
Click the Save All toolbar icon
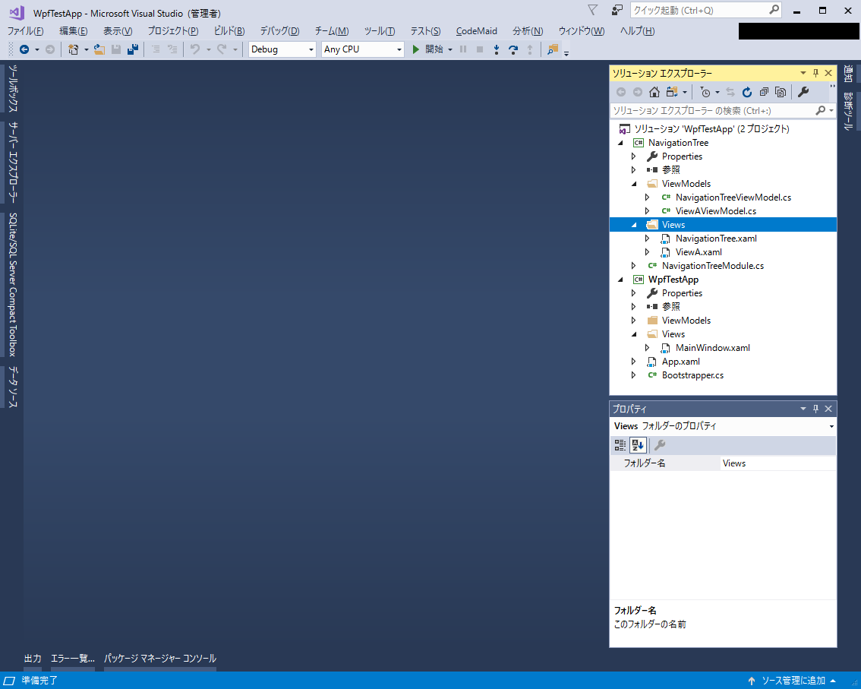(132, 49)
